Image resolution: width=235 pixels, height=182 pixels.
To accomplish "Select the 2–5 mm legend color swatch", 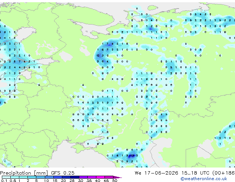I will click(32, 177).
